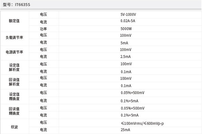
Task: Click the 25mA ripple current value
Action: pos(125,130)
